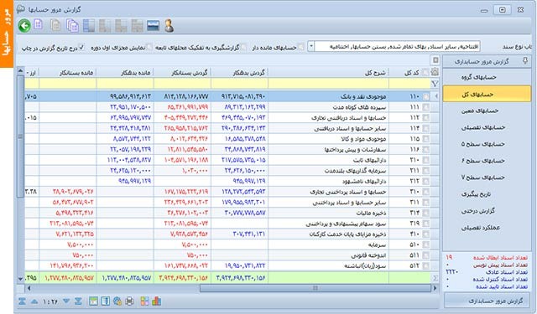The width and height of the screenshot is (537, 314).
Task: Sort by the مانده بستانکار column header
Action: coord(68,73)
